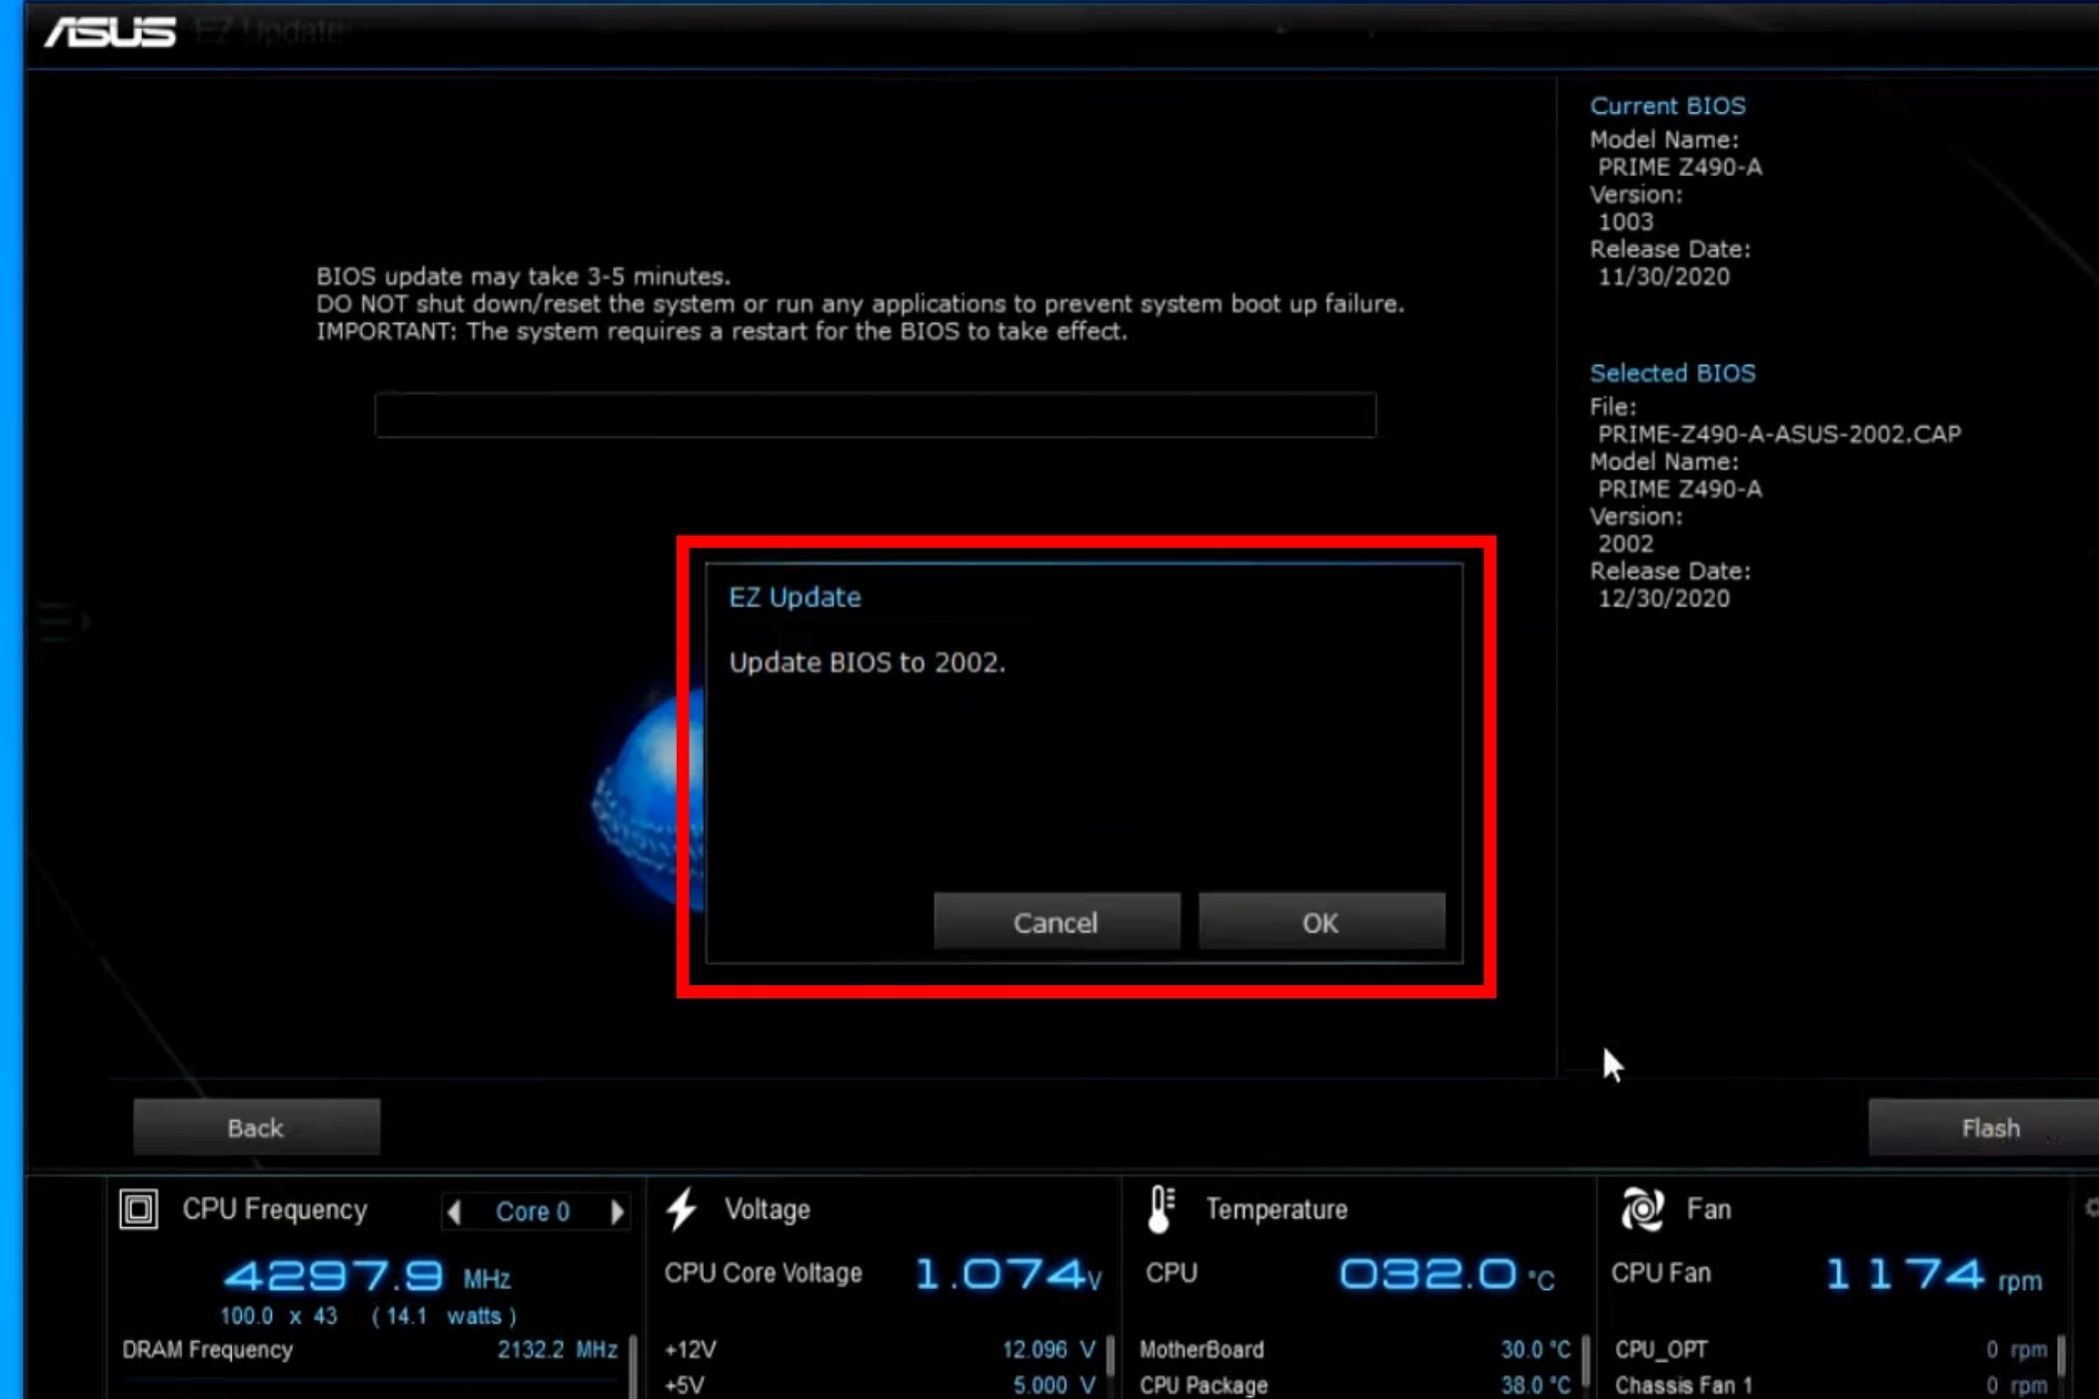Image resolution: width=2099 pixels, height=1399 pixels.
Task: Click the DRAM Frequency 2132.2 MHz value
Action: 558,1350
